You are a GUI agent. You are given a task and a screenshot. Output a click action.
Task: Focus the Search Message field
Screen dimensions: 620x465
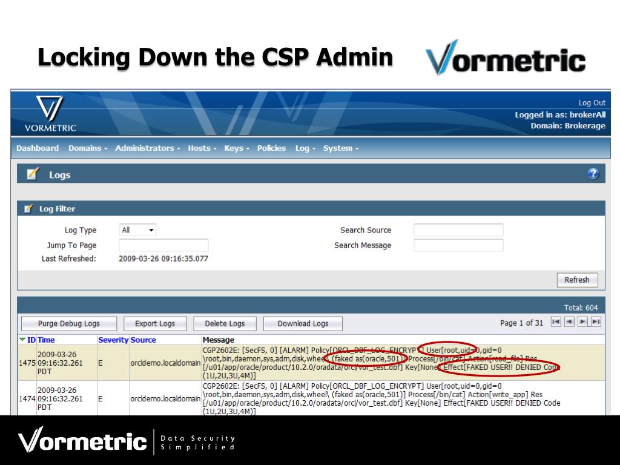pyautogui.click(x=458, y=245)
